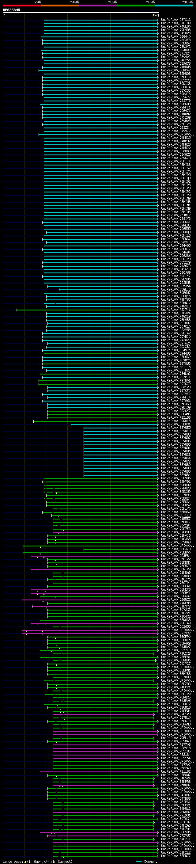This screenshot has width=196, height=864.
Task: Select hit label UniRef100_P17708
Action: pos(176,744)
